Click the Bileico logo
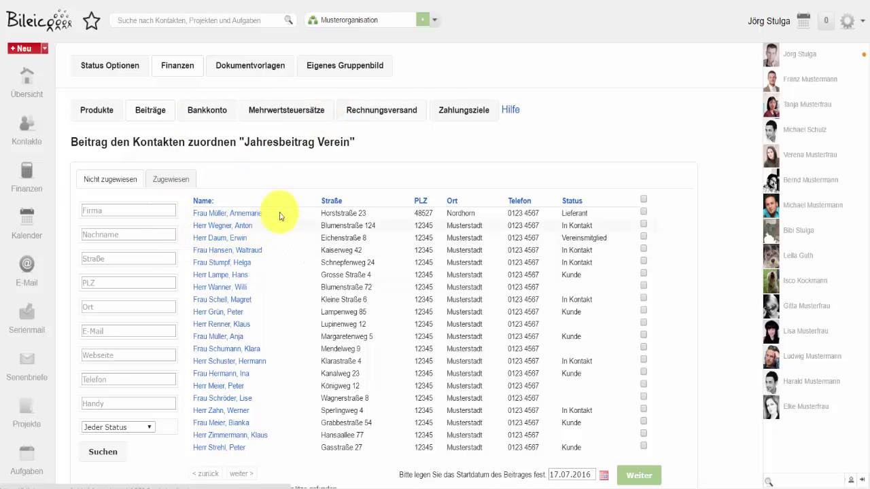The height and width of the screenshot is (489, 870). (39, 20)
